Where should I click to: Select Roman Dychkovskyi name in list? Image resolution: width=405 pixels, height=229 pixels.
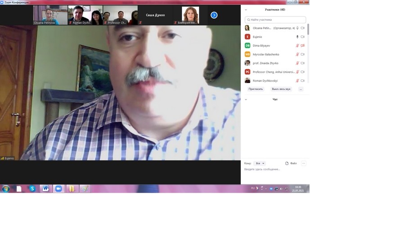[x=265, y=81]
